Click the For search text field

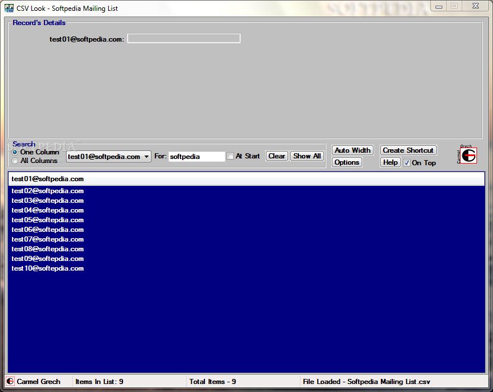(197, 156)
